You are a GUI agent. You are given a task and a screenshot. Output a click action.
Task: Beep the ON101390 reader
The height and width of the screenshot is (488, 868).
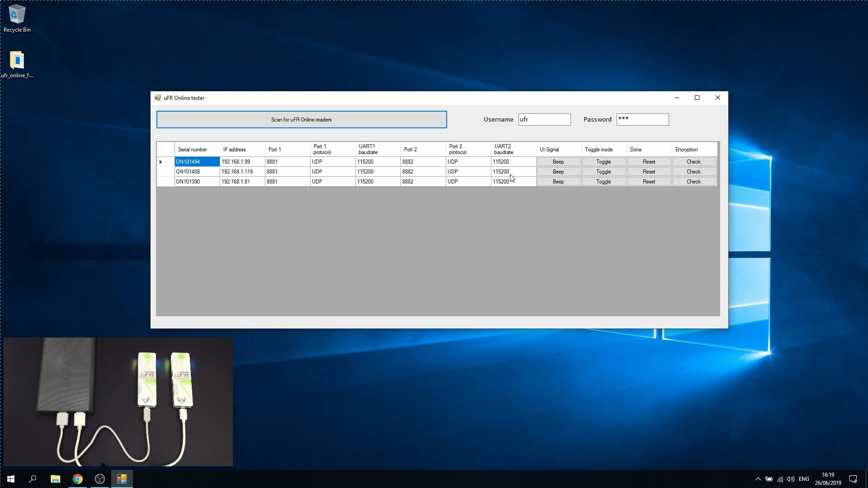click(558, 182)
